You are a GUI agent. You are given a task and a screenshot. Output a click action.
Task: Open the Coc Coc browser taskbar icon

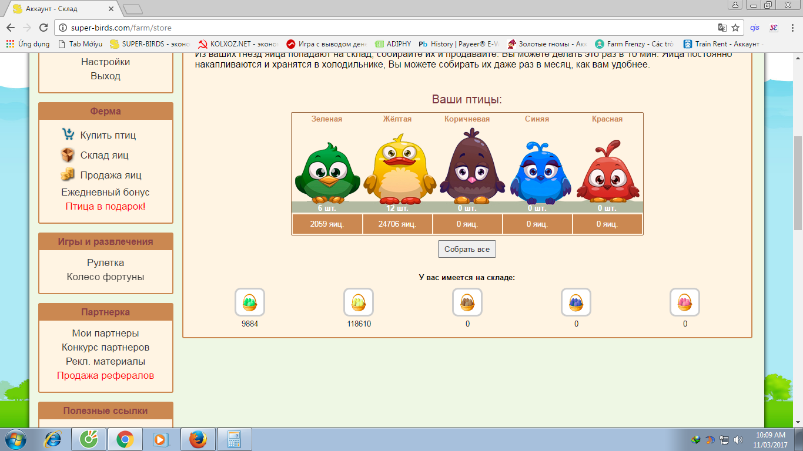pos(88,439)
